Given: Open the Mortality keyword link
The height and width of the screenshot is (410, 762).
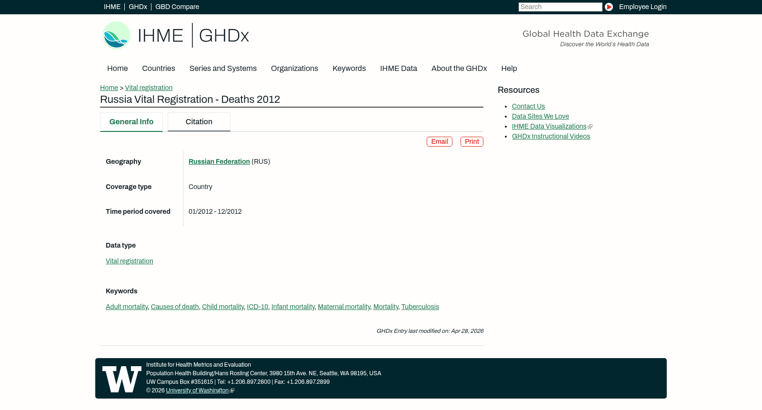Looking at the screenshot, I should tap(386, 307).
